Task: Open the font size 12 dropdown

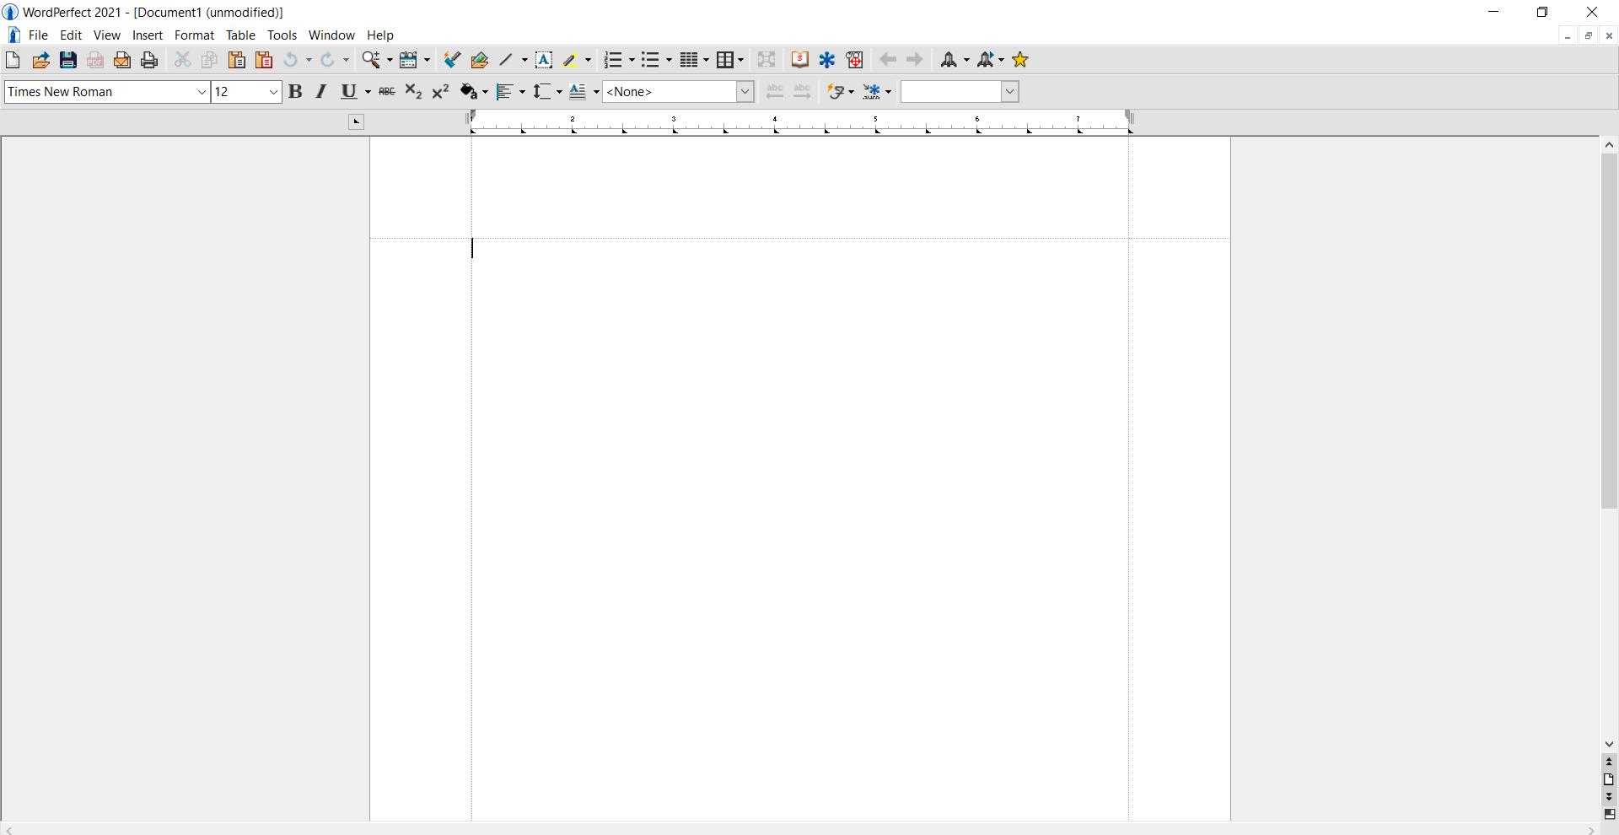Action: tap(273, 92)
